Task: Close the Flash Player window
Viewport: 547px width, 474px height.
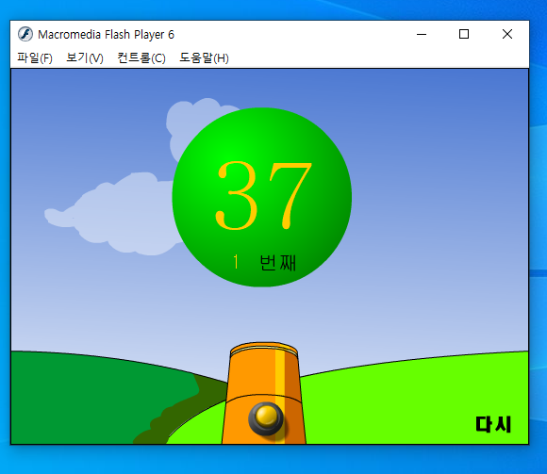Action: point(507,34)
